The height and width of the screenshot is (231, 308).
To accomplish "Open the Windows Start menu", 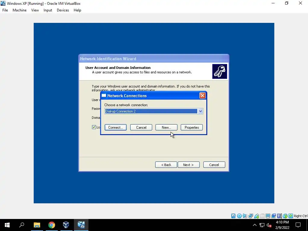I will coord(7,225).
